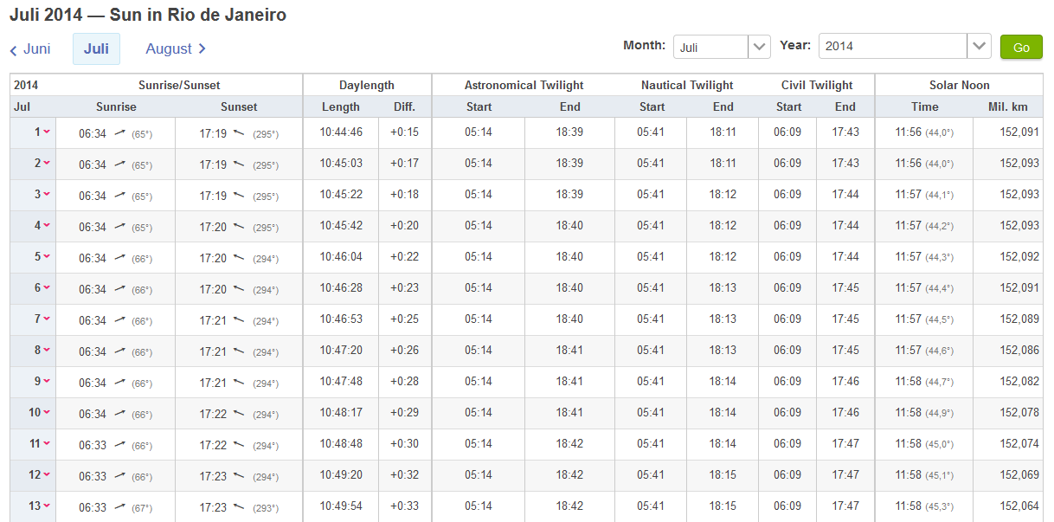Select daylength 10:49:54 for July 13
The height and width of the screenshot is (522, 1054).
coord(341,506)
